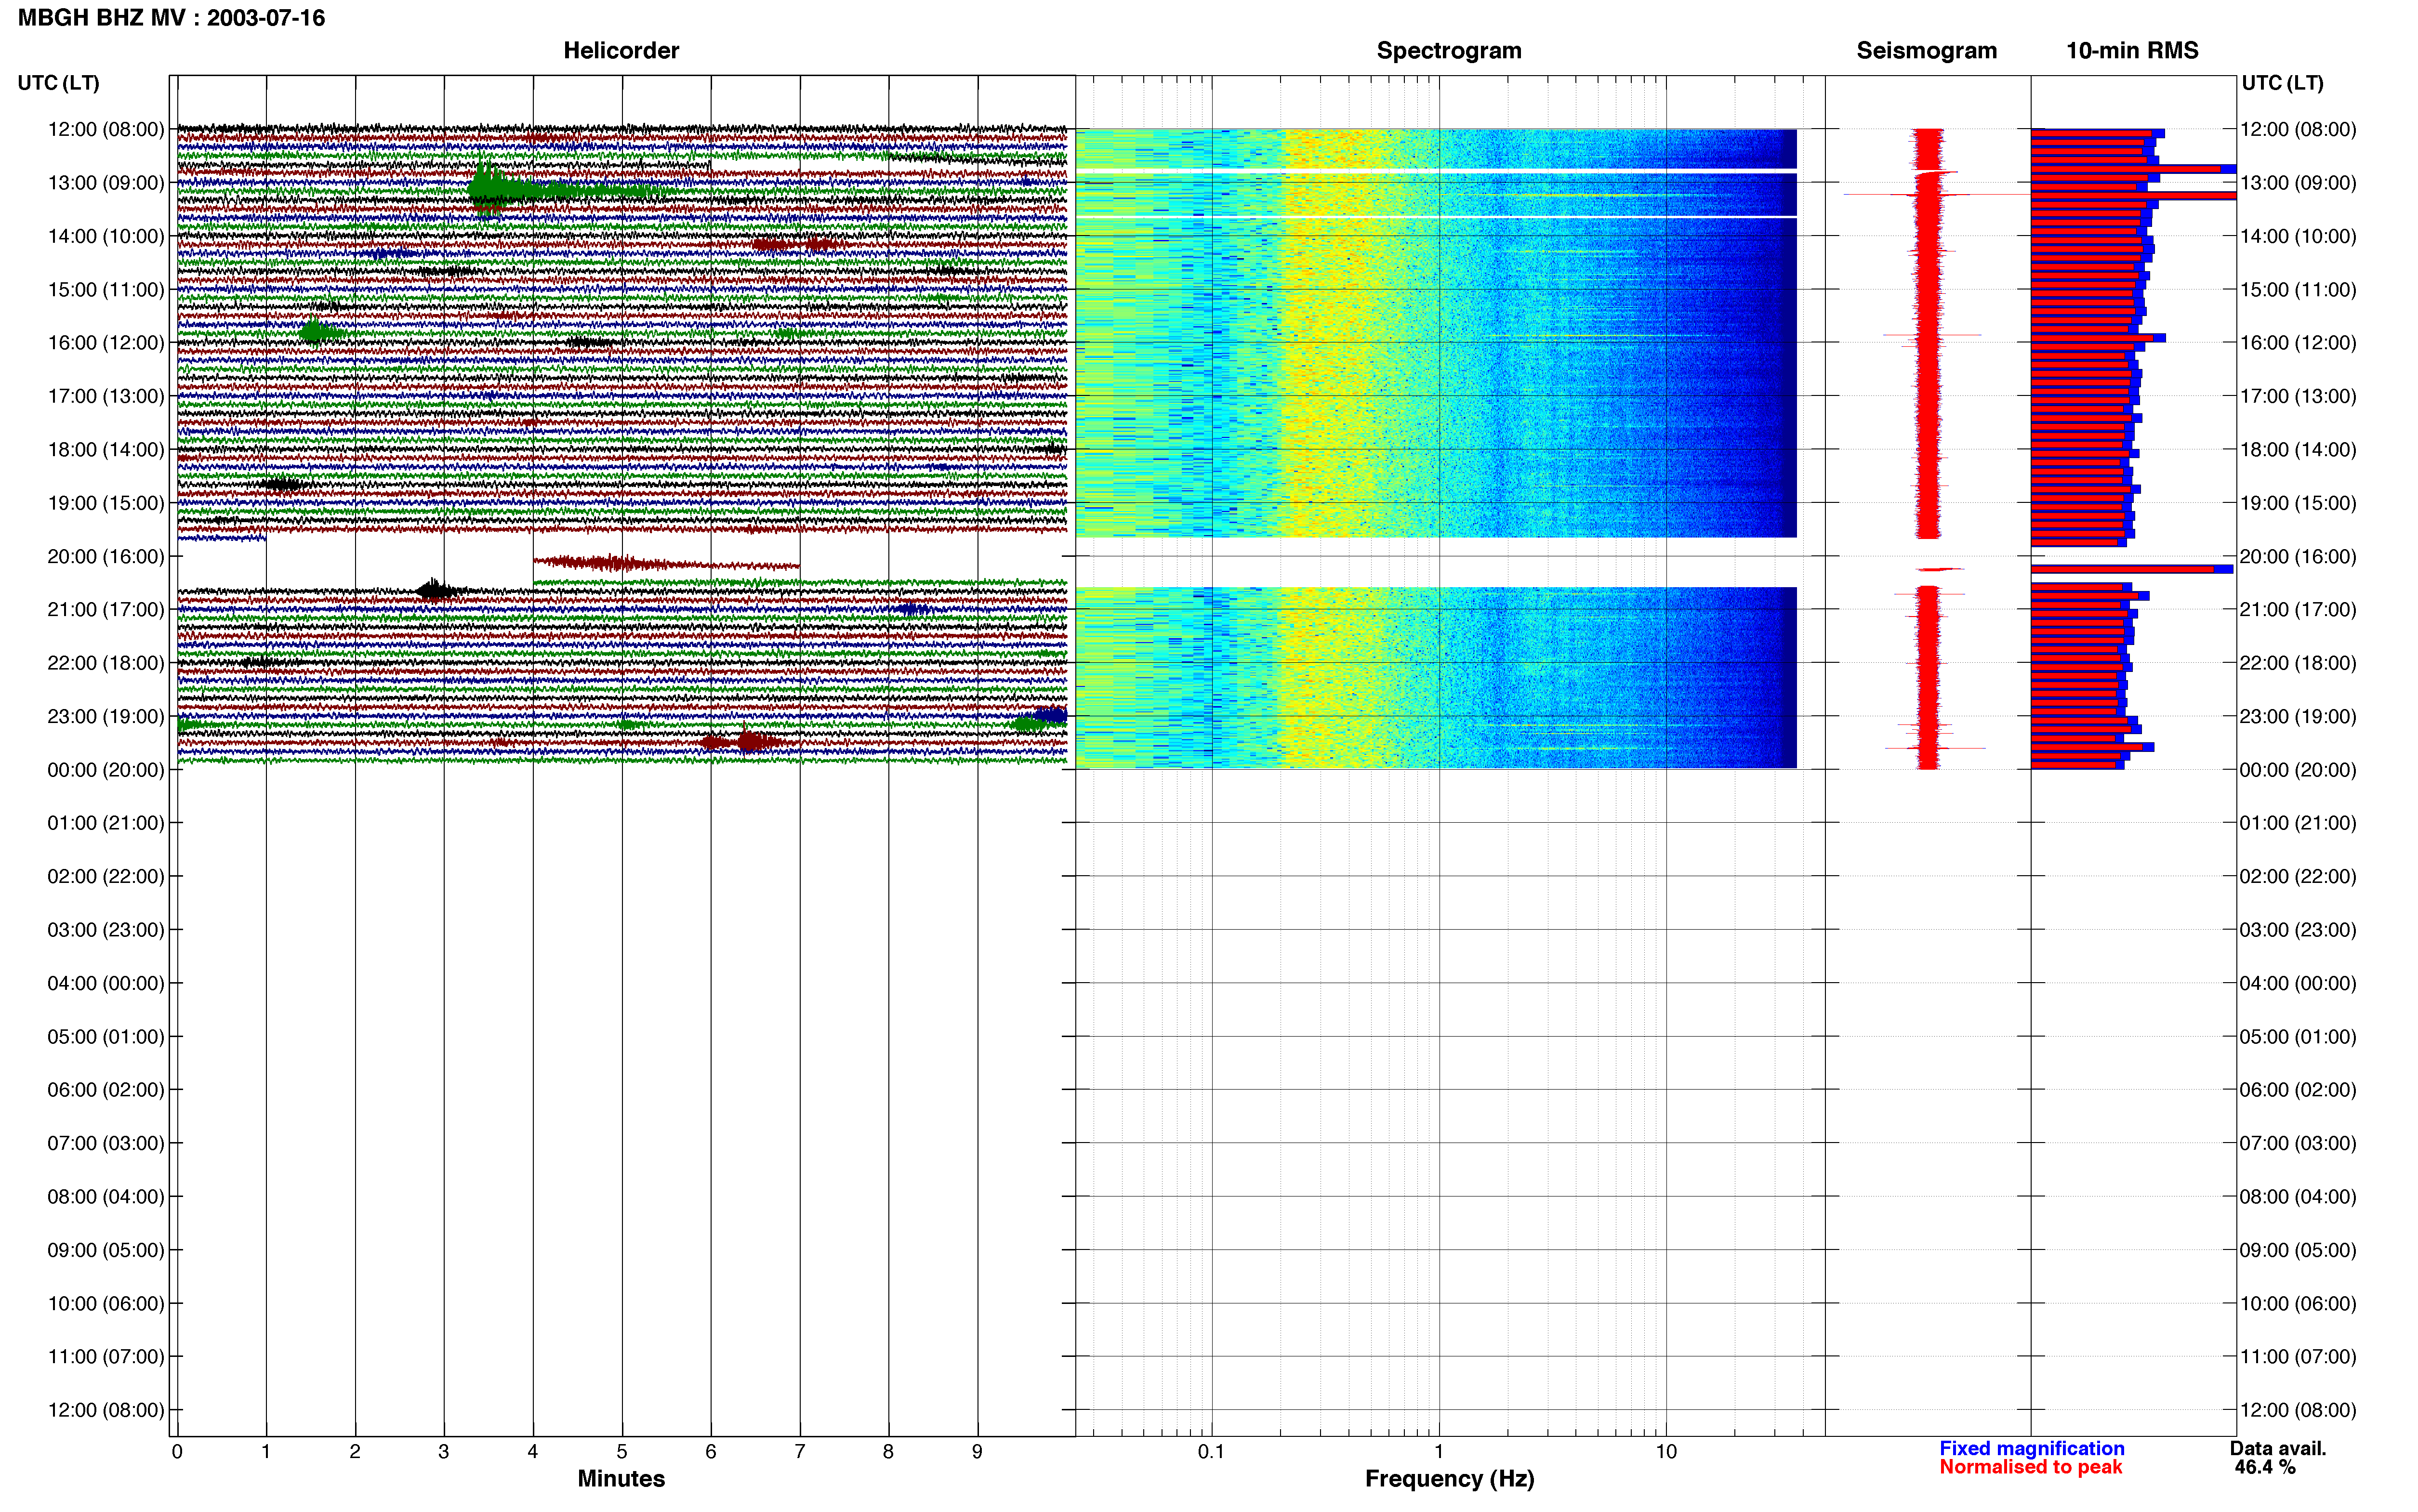Click the 'Data avail.' label
Screen dimensions: 2418x1512
(x=2278, y=1449)
